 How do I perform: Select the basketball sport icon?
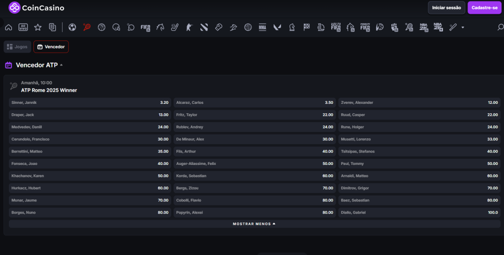pyautogui.click(x=101, y=28)
